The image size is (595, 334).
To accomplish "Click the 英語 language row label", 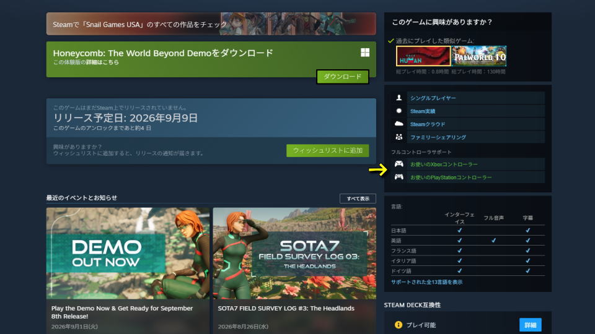I will coord(396,241).
